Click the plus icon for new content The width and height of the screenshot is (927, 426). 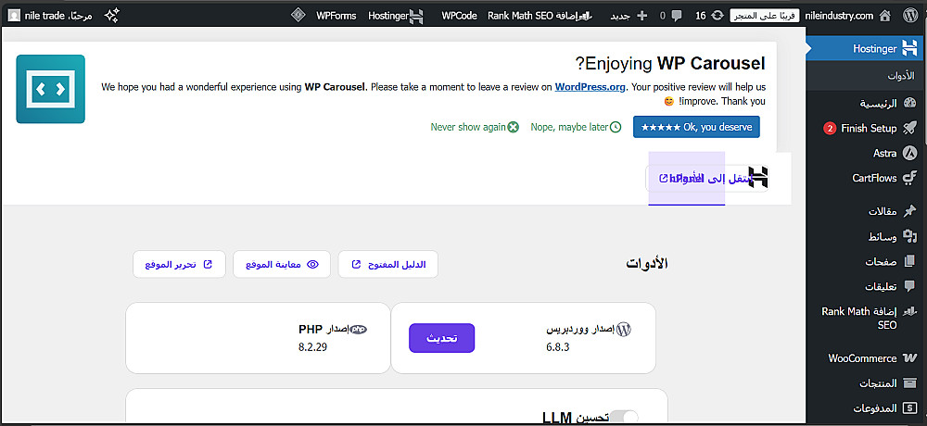tap(641, 16)
